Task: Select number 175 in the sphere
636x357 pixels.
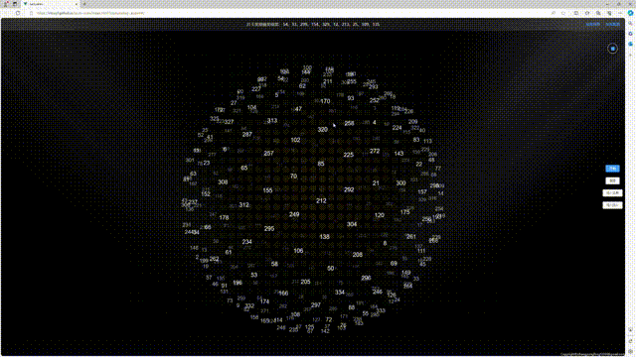Action: click(x=404, y=212)
